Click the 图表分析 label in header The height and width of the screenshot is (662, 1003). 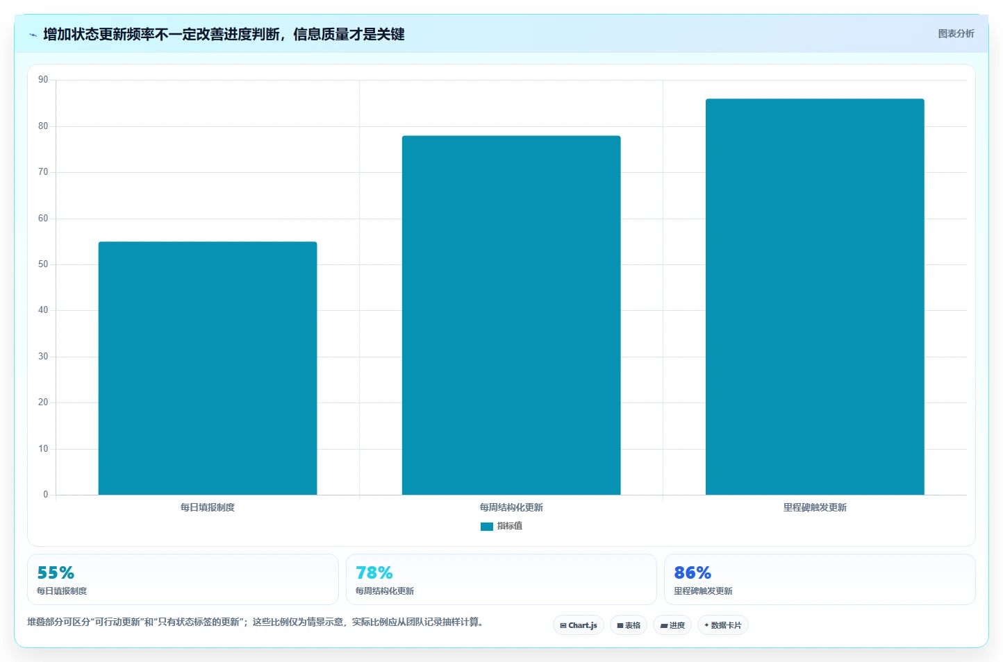click(x=956, y=33)
